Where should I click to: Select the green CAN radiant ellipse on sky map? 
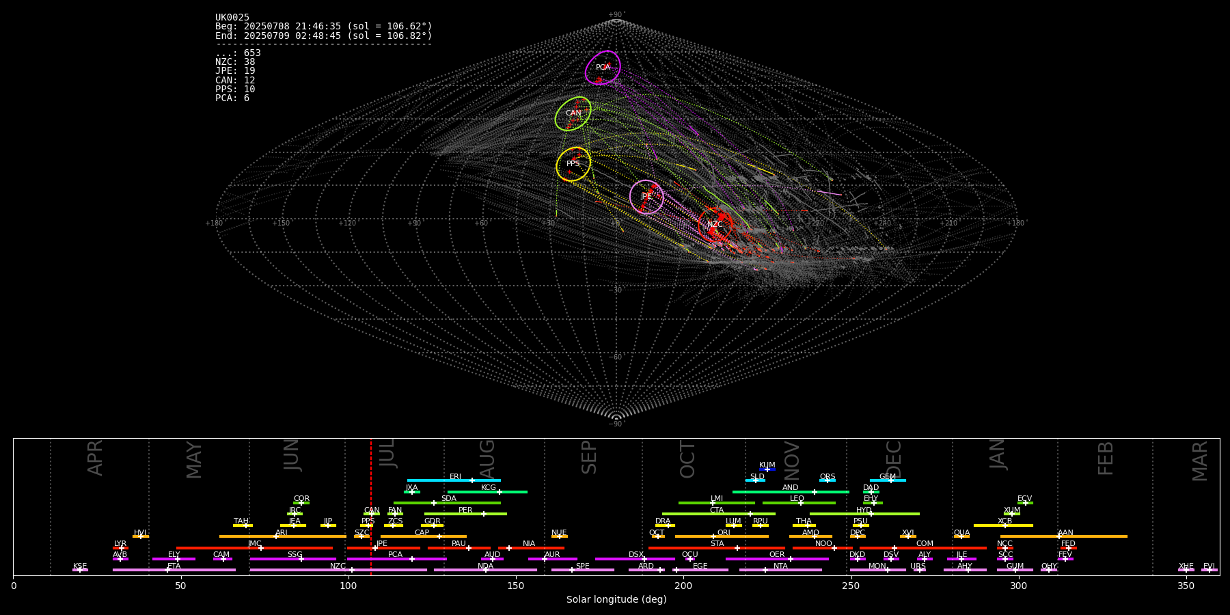pyautogui.click(x=573, y=113)
